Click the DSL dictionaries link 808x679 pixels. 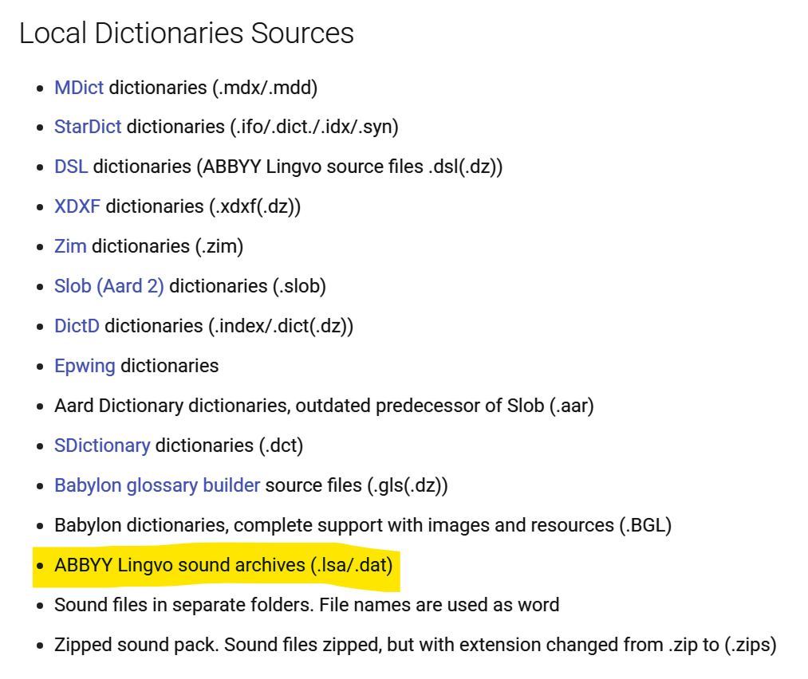71,167
